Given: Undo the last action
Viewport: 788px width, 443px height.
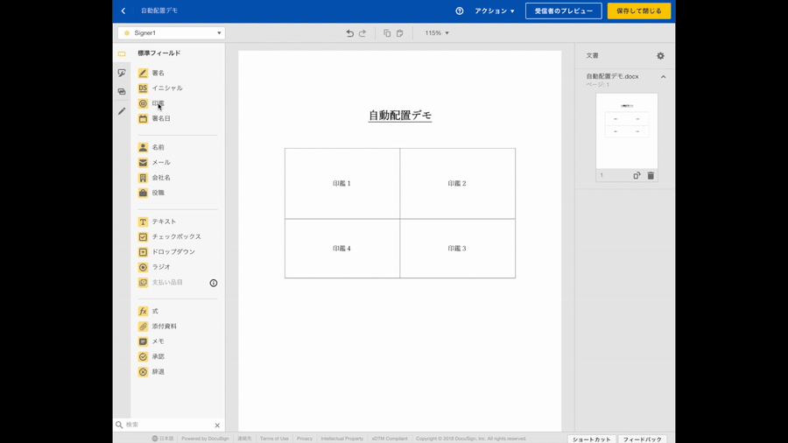Looking at the screenshot, I should [349, 33].
